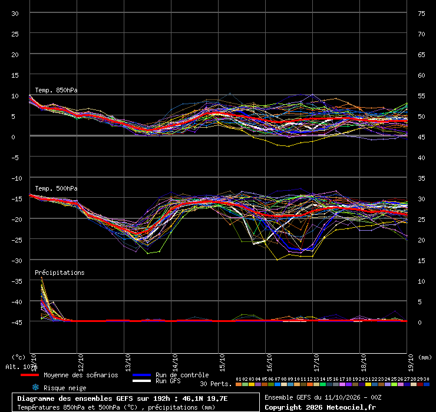Image resolution: width=436 pixels, height=412 pixels.
Task: Click the 12/10 date axis label
Action: pyautogui.click(x=81, y=363)
